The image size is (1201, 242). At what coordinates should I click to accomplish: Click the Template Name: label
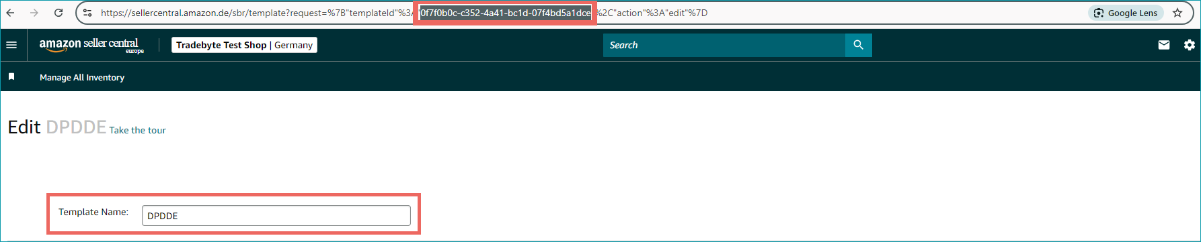(93, 212)
